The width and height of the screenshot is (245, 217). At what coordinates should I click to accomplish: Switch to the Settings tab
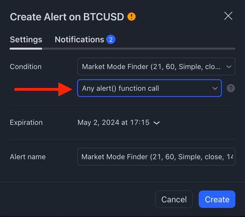coord(26,40)
